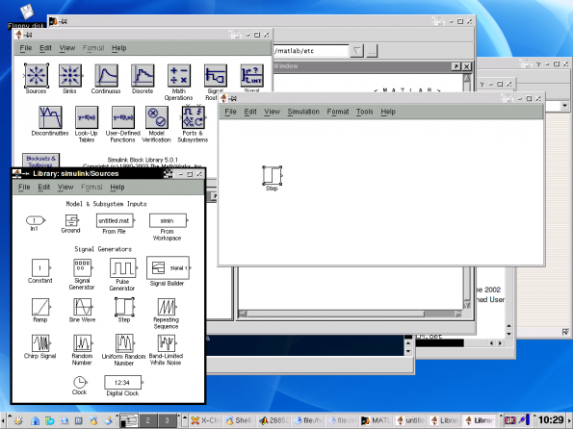Select the Repeating Sequence block

click(167, 307)
